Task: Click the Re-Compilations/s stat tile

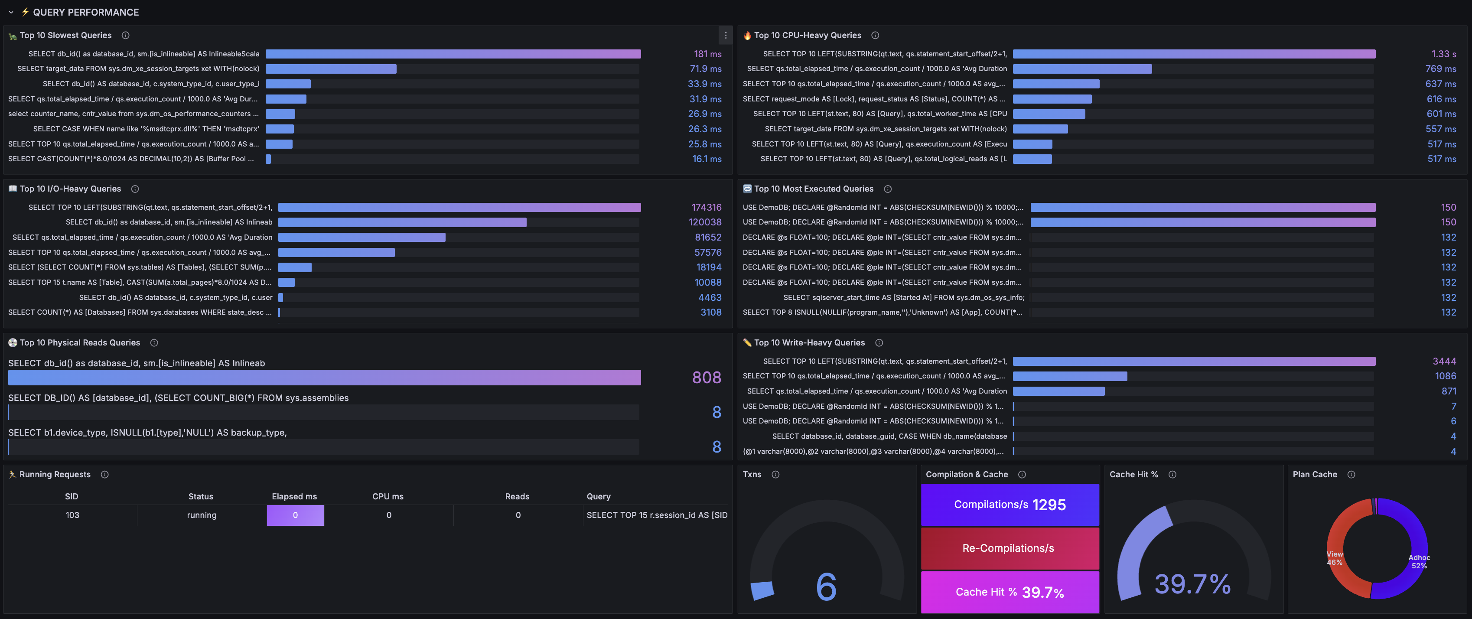Action: click(x=1010, y=548)
